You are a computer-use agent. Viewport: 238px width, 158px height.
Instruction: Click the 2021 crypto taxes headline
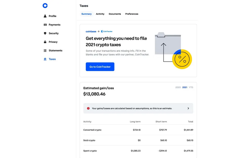pos(103,45)
